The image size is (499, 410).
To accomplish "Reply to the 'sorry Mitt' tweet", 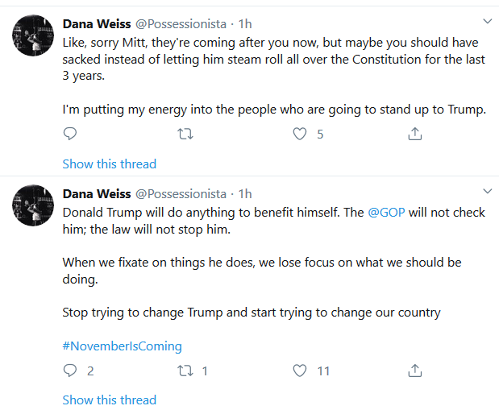I will [x=70, y=134].
